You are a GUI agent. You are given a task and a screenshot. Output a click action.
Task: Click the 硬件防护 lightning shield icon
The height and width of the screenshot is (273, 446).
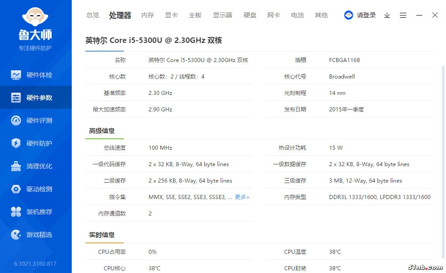(x=16, y=143)
